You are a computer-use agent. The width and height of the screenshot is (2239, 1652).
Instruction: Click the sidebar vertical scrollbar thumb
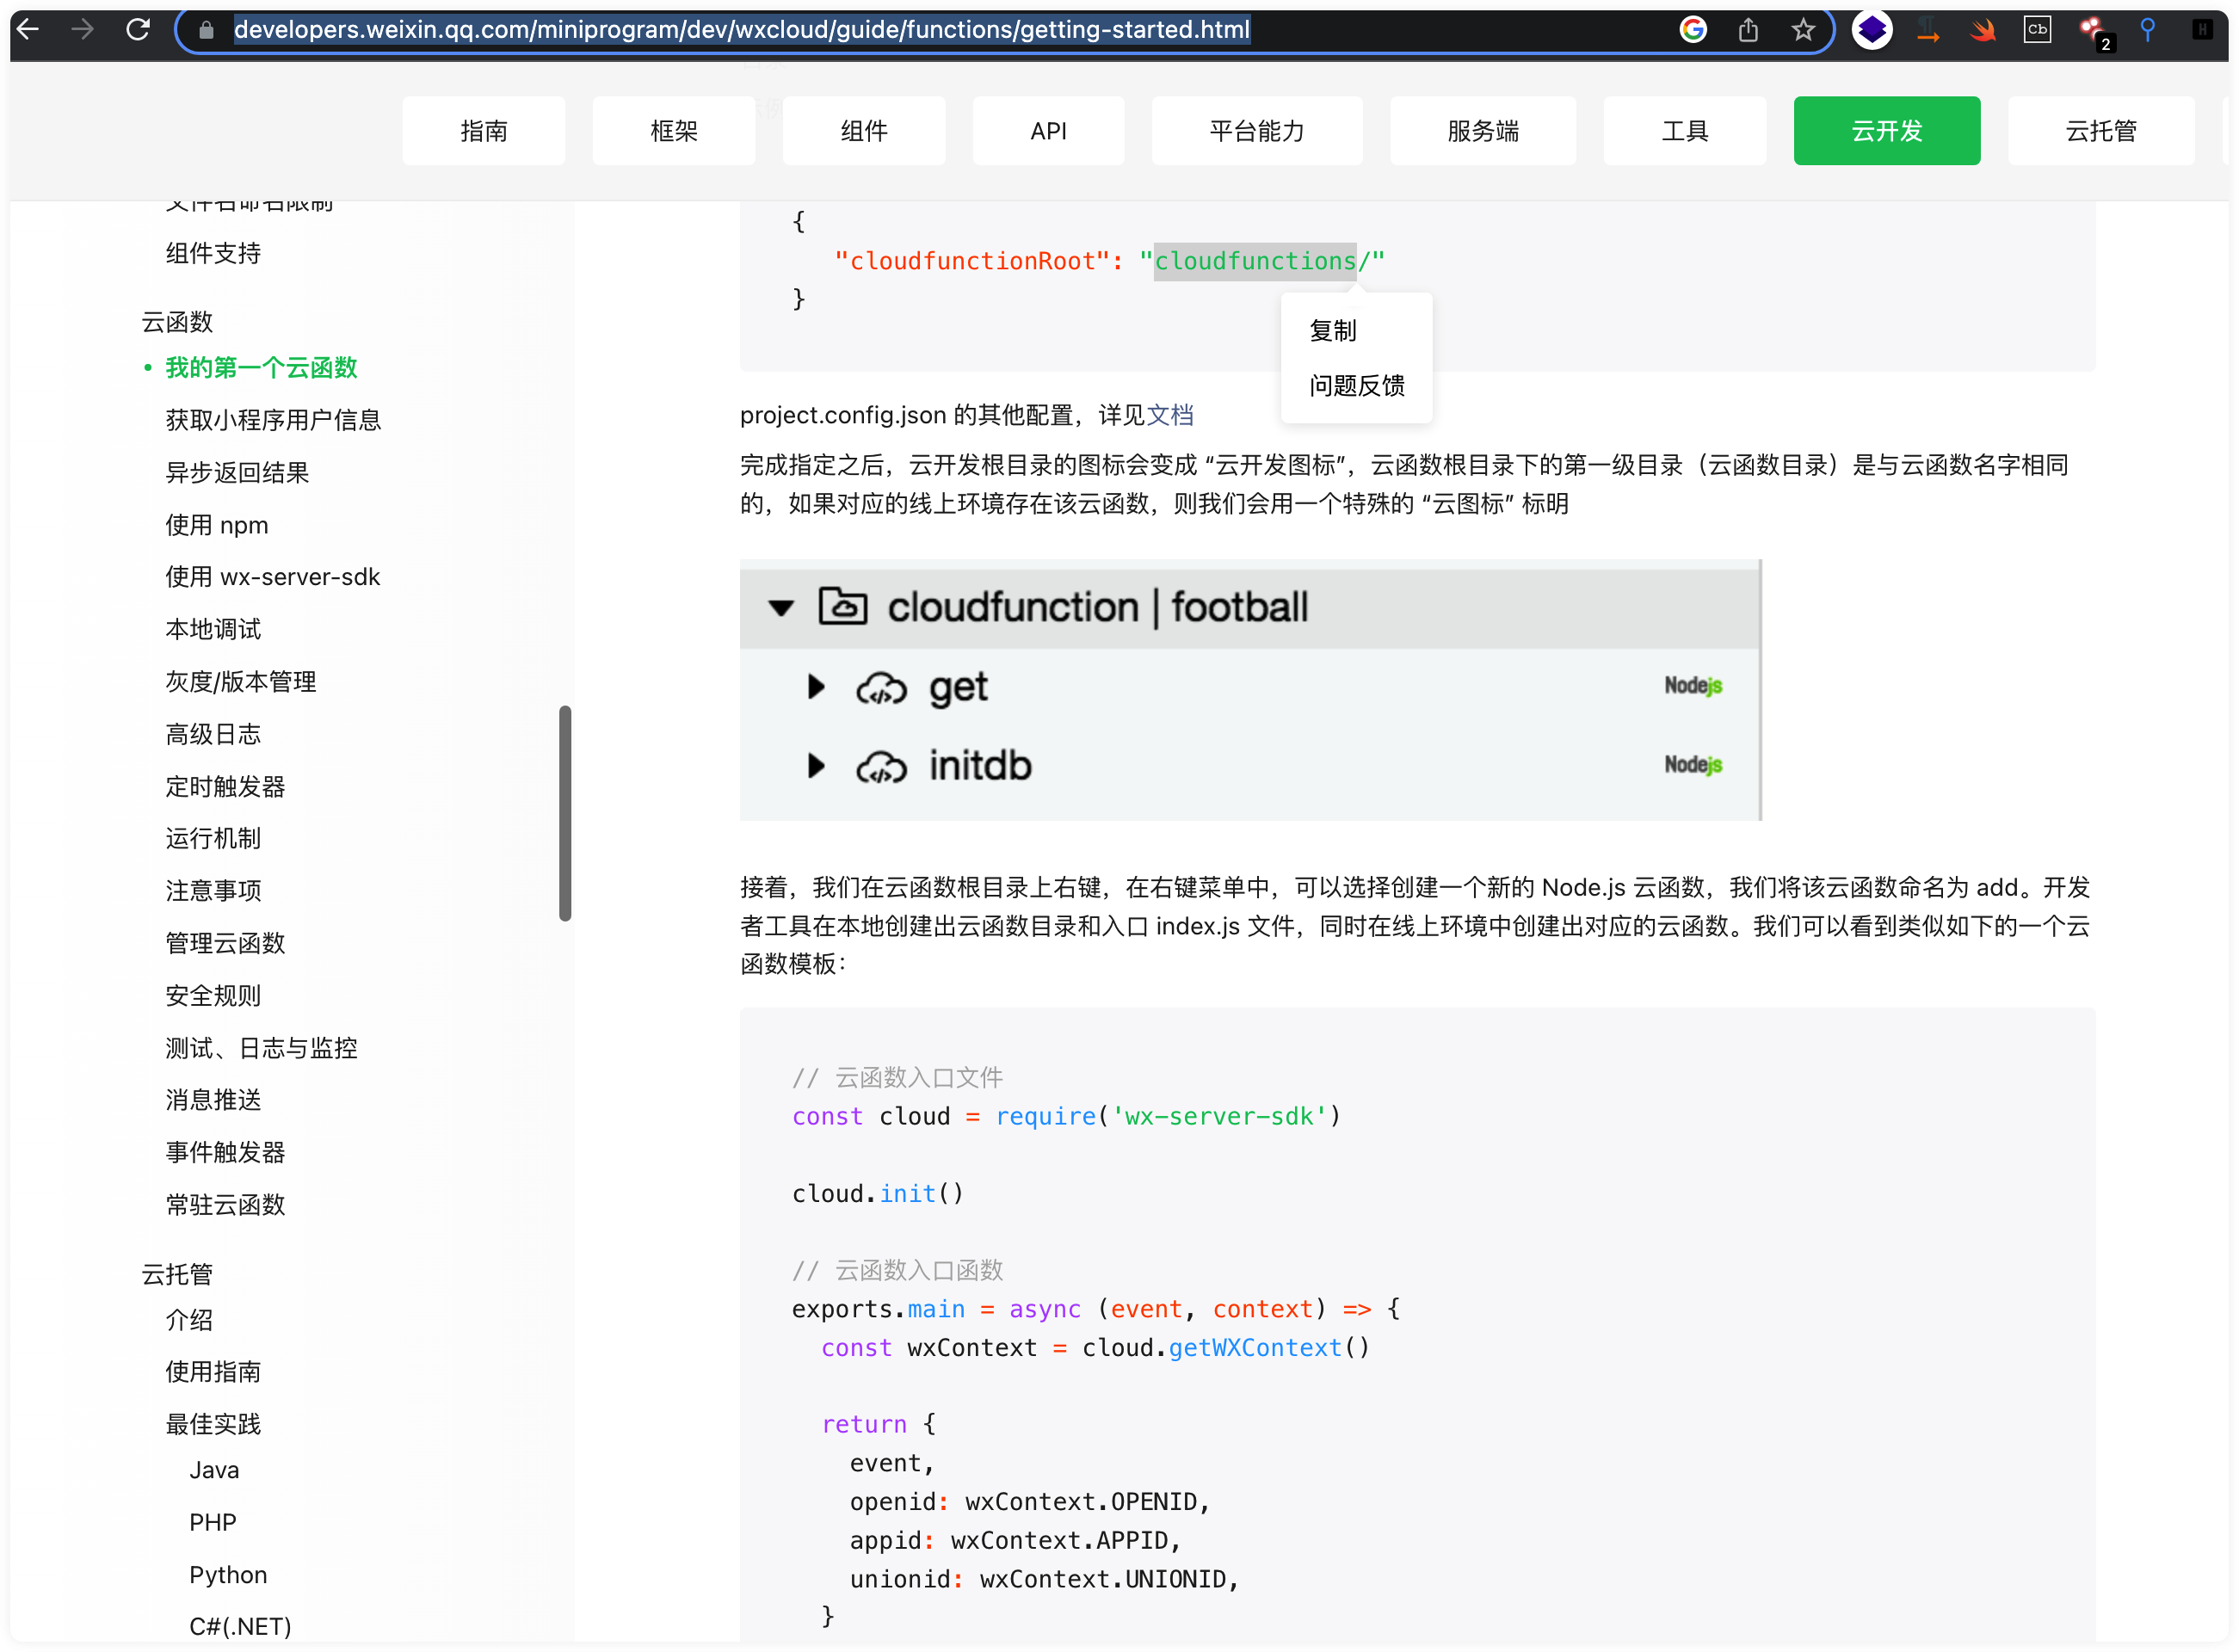coord(565,812)
